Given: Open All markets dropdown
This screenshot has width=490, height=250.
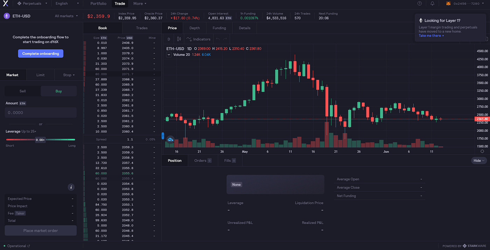Looking at the screenshot, I should pyautogui.click(x=66, y=16).
